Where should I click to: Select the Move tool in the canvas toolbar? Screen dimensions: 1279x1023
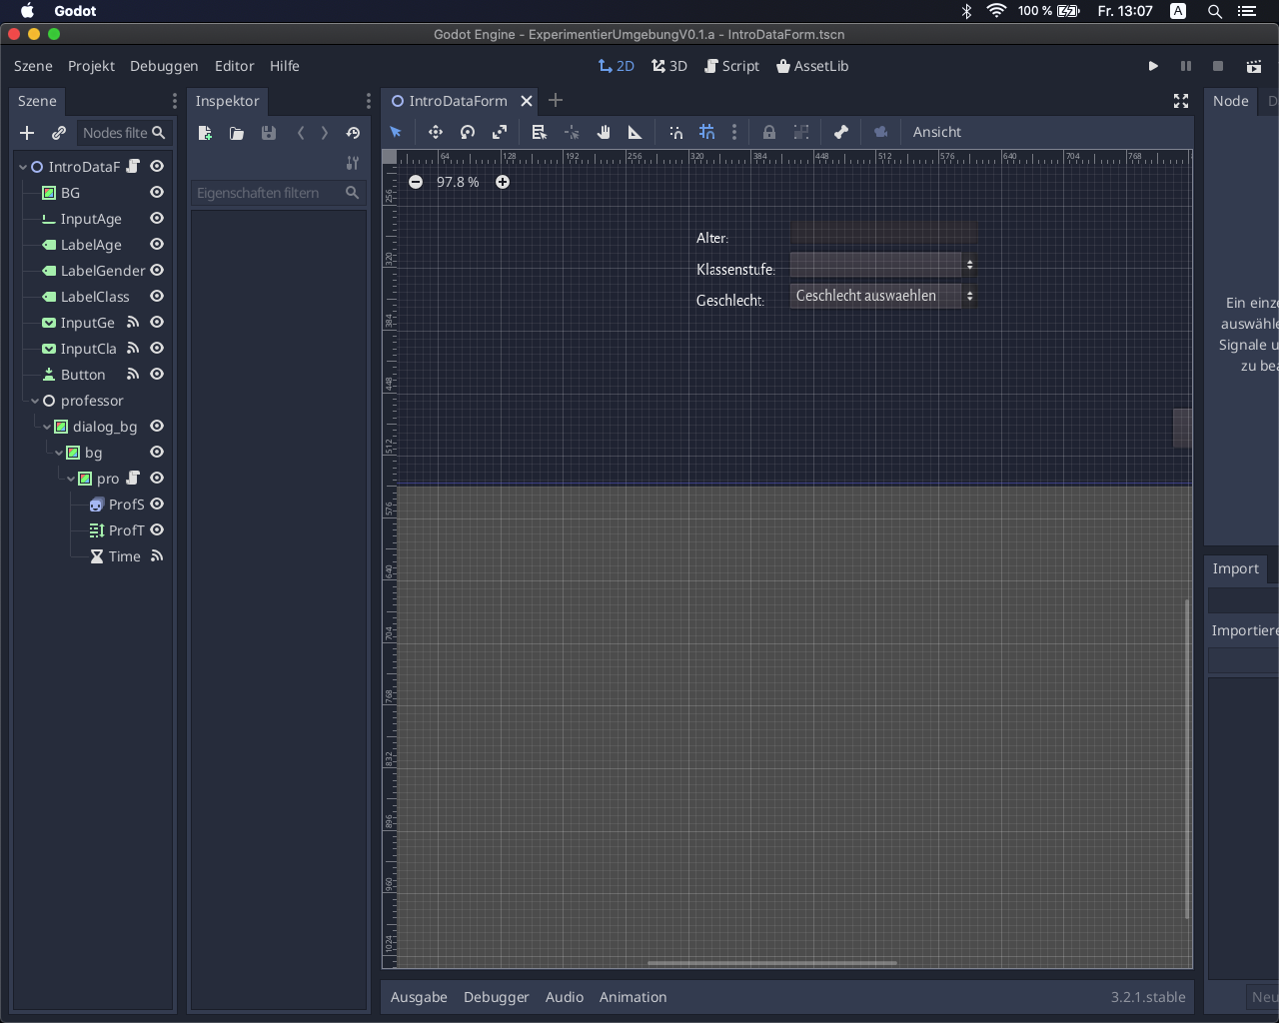437,132
